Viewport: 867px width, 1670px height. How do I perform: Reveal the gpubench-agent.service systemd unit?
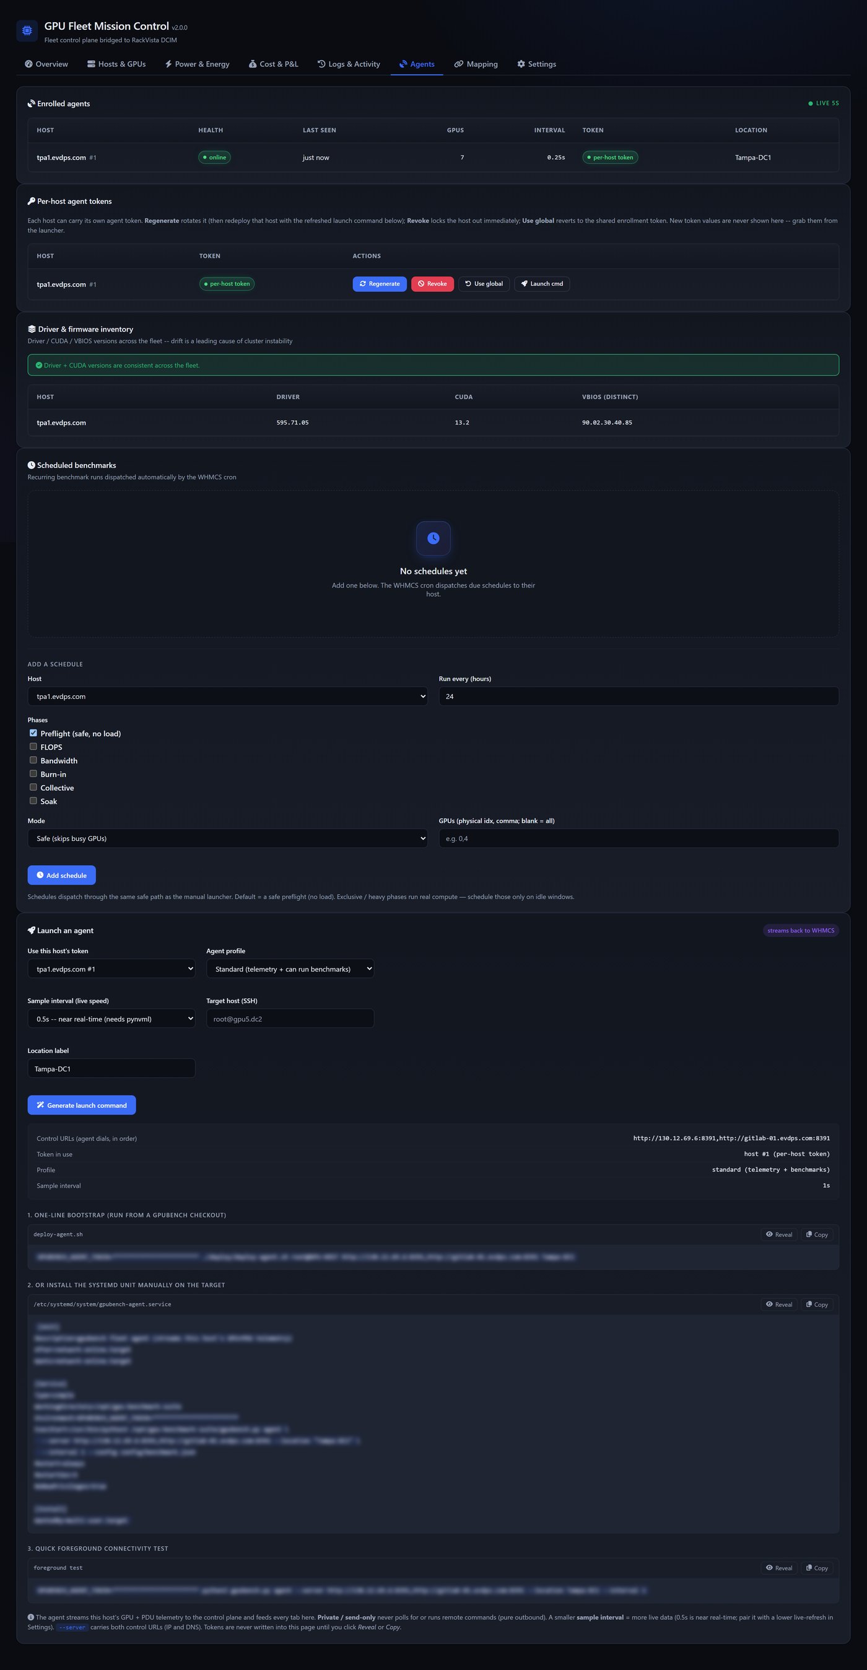[x=779, y=1304]
